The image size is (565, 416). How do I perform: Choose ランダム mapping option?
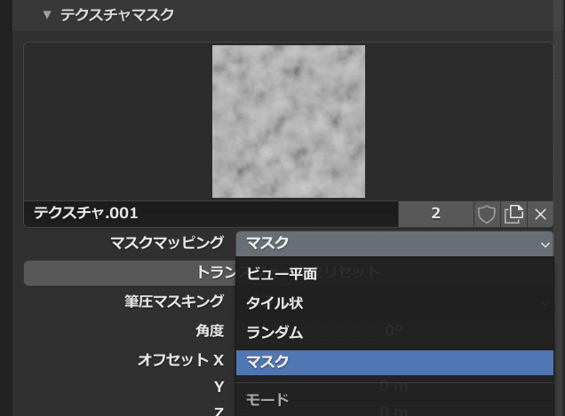(x=394, y=333)
